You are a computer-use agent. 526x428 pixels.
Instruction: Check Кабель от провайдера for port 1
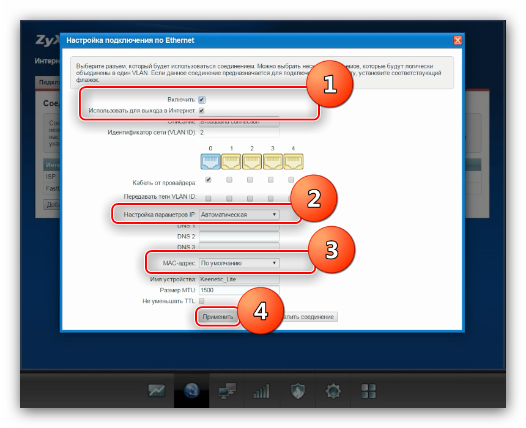pos(229,179)
